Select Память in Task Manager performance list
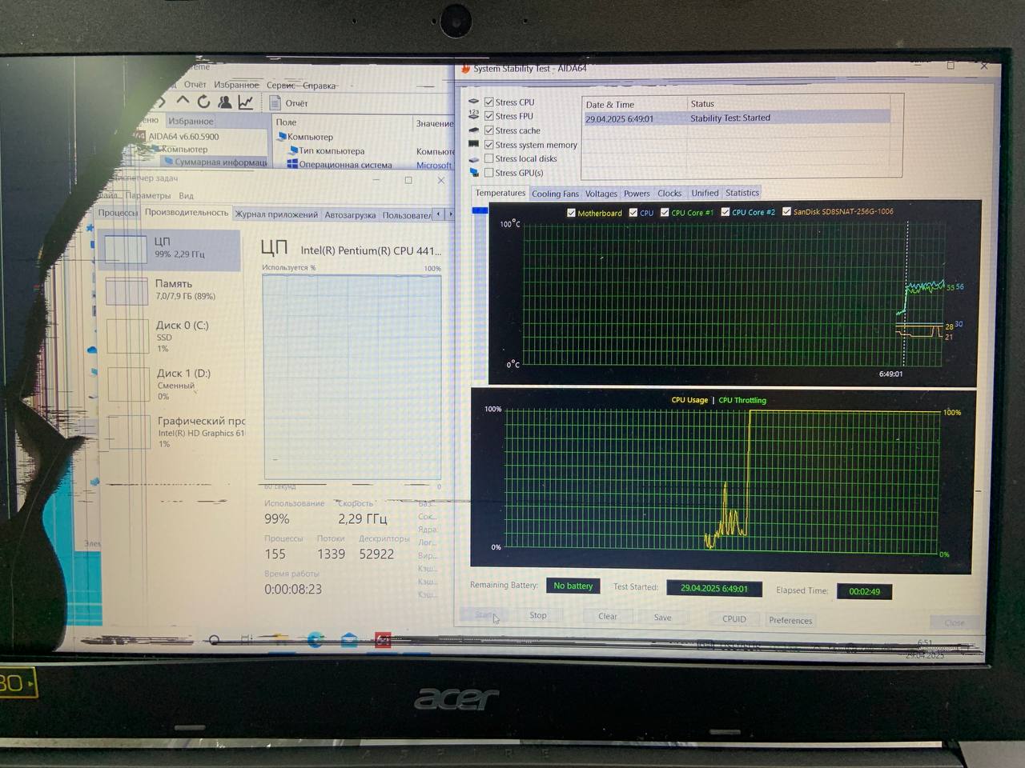 click(173, 290)
